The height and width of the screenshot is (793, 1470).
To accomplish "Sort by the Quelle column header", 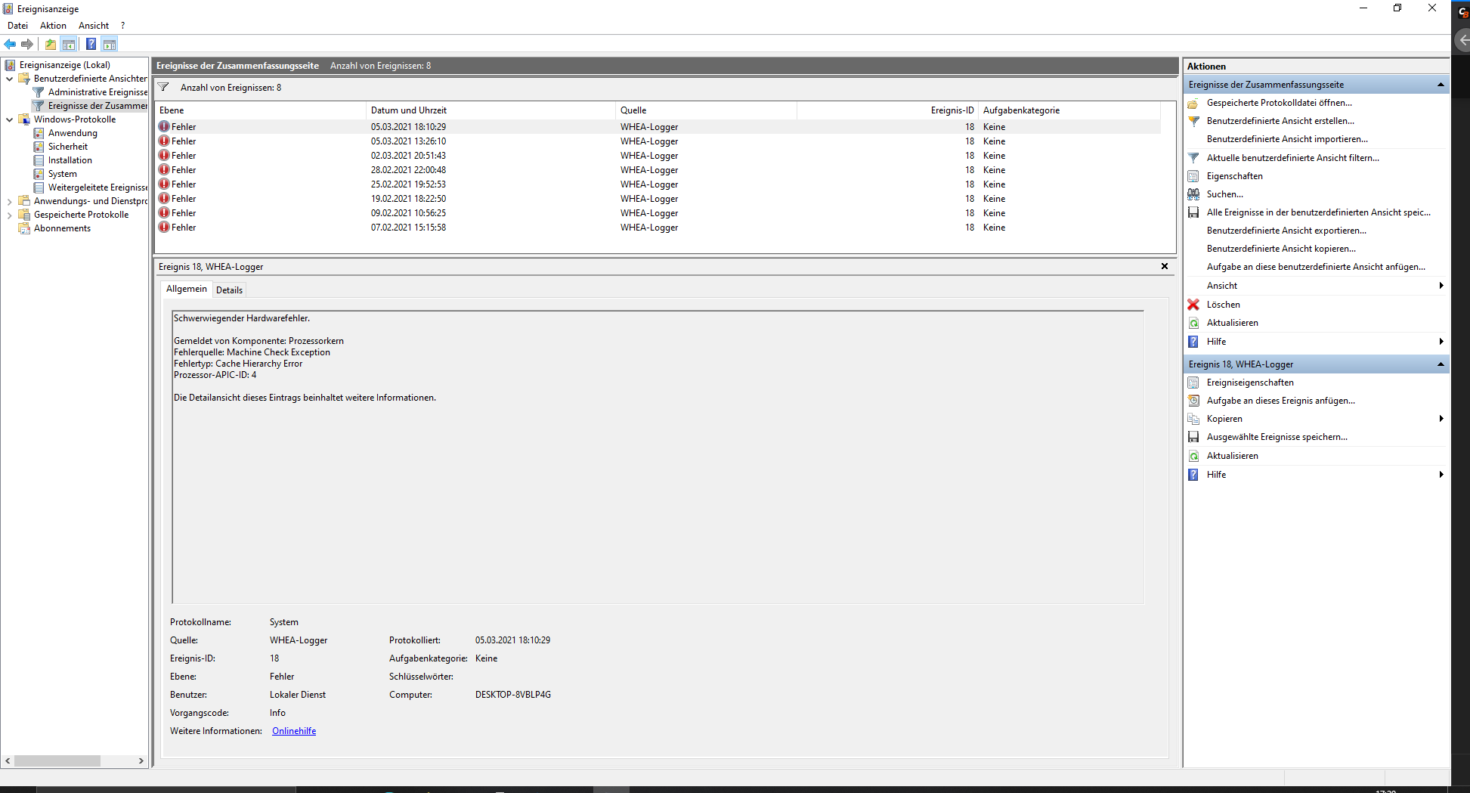I will point(707,110).
